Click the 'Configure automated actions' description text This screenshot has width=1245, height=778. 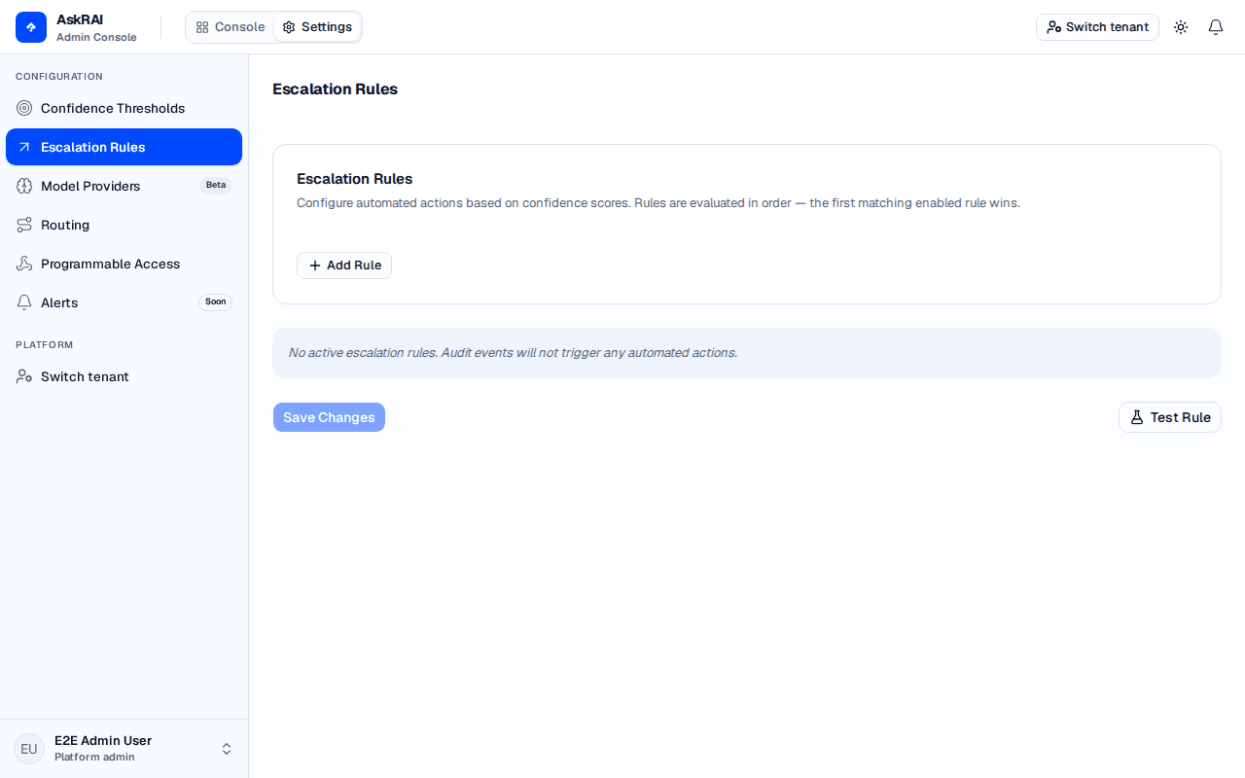[x=658, y=203]
